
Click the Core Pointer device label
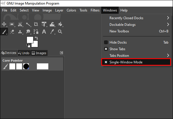(13, 61)
